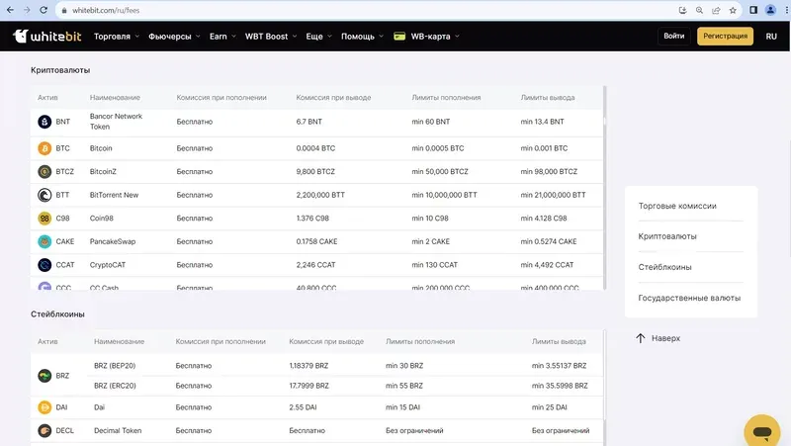
Task: Open the support chat bubble
Action: click(x=761, y=432)
